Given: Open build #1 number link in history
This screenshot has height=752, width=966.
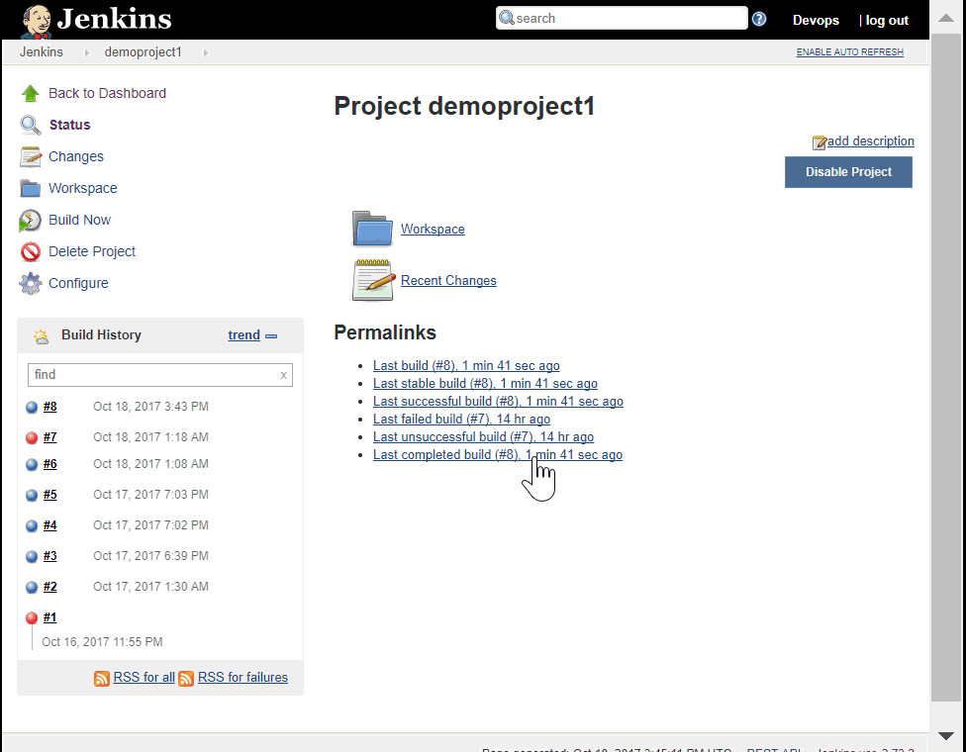Looking at the screenshot, I should click(x=49, y=617).
